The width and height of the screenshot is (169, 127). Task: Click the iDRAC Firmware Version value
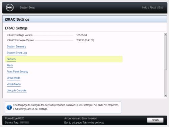[85, 40]
